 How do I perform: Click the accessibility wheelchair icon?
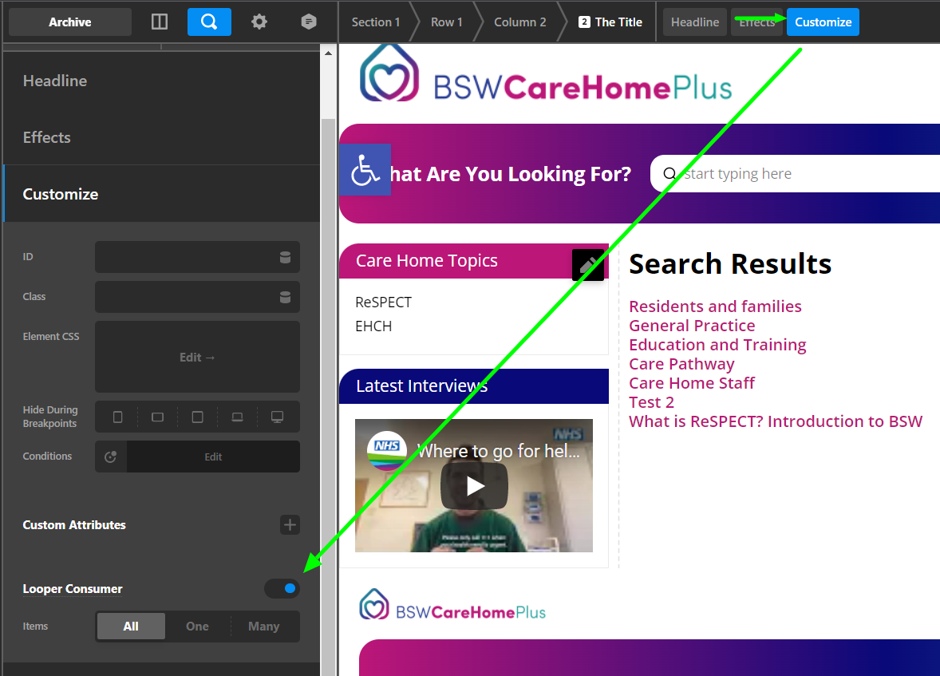pyautogui.click(x=365, y=170)
